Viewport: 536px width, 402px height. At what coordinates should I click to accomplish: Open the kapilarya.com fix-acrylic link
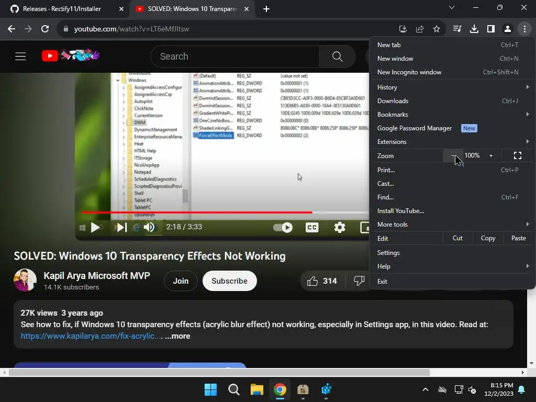click(x=92, y=336)
